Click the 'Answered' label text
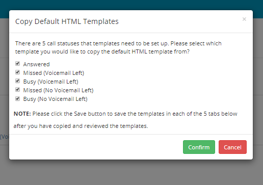 [36, 64]
